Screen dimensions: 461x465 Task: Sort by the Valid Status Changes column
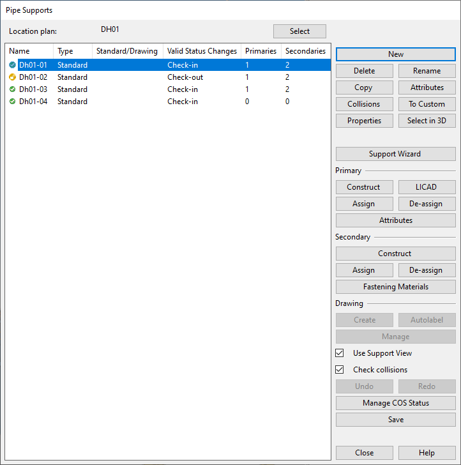click(x=202, y=51)
